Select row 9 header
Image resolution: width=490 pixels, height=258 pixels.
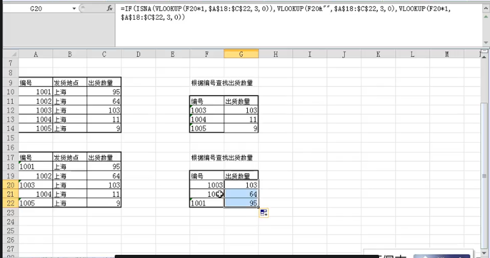point(9,83)
